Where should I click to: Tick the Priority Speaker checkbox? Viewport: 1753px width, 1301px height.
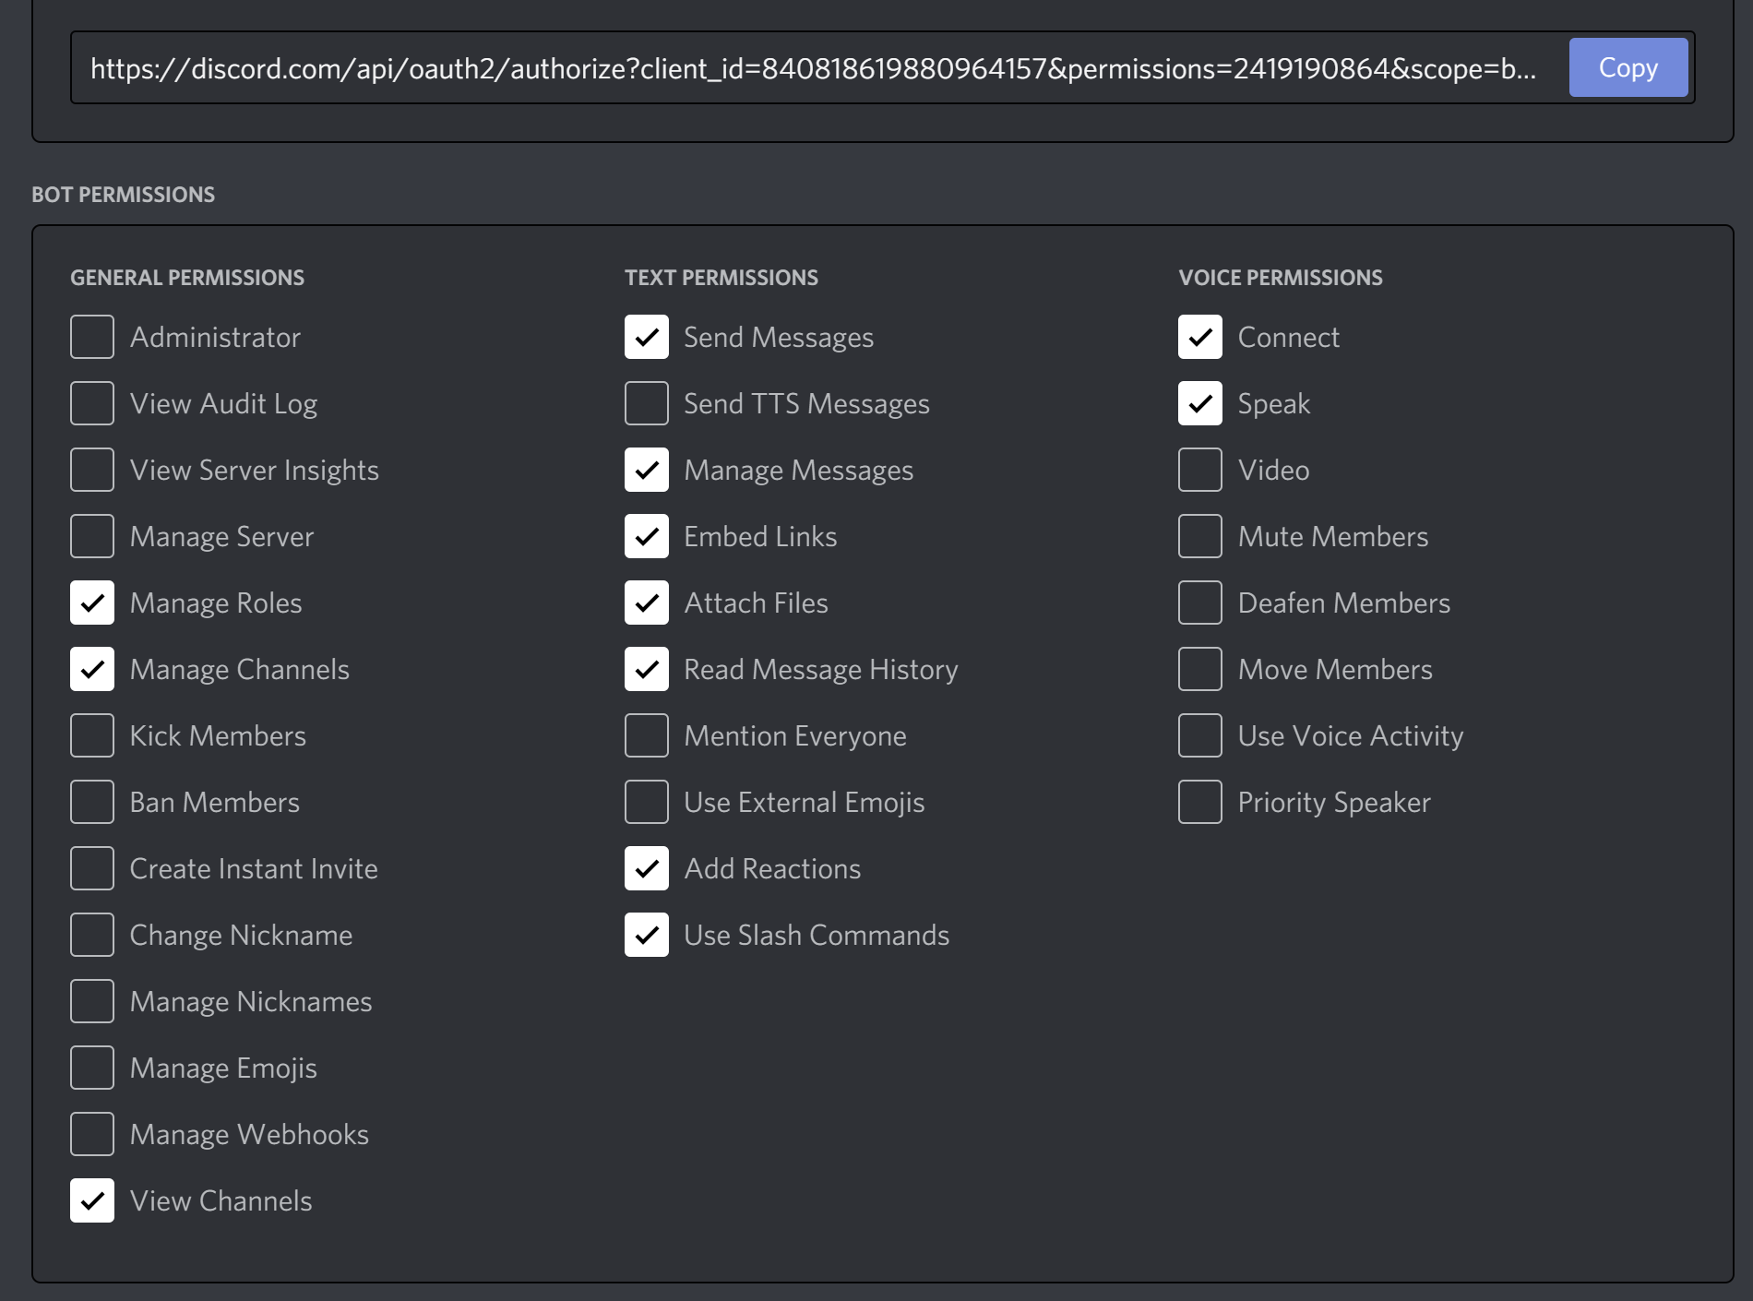pyautogui.click(x=1199, y=802)
